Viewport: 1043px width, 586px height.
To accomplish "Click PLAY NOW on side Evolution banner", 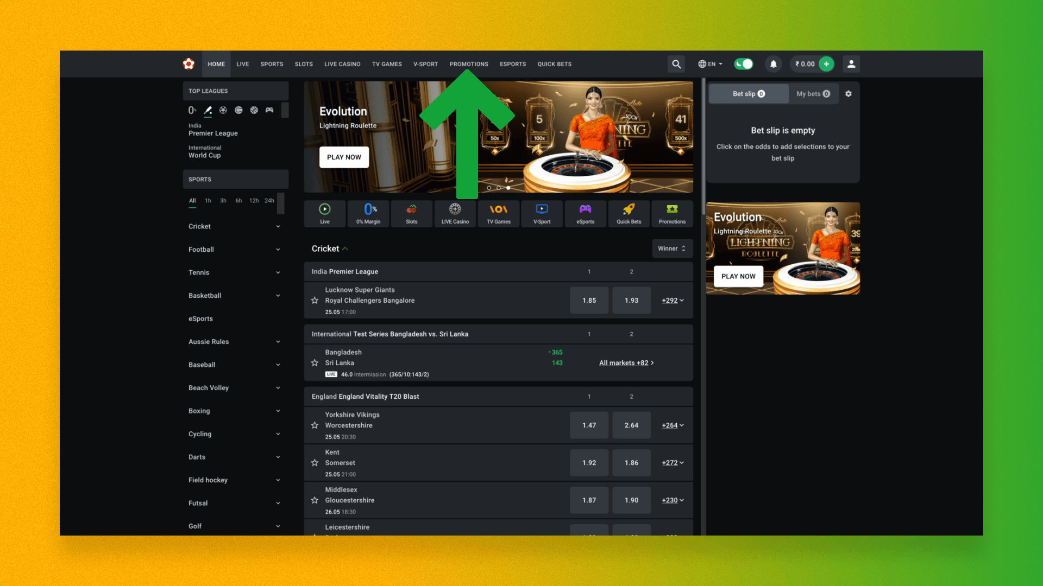I will [x=738, y=277].
